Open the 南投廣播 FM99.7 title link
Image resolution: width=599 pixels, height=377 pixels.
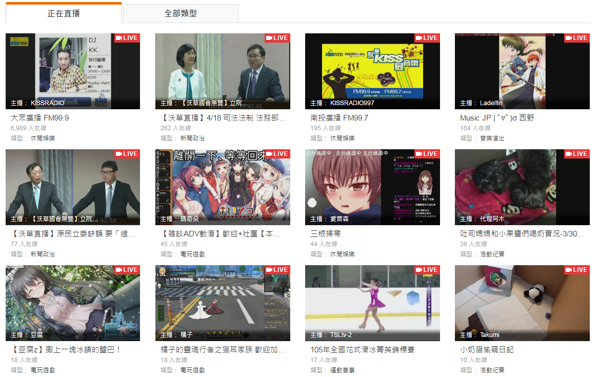339,118
